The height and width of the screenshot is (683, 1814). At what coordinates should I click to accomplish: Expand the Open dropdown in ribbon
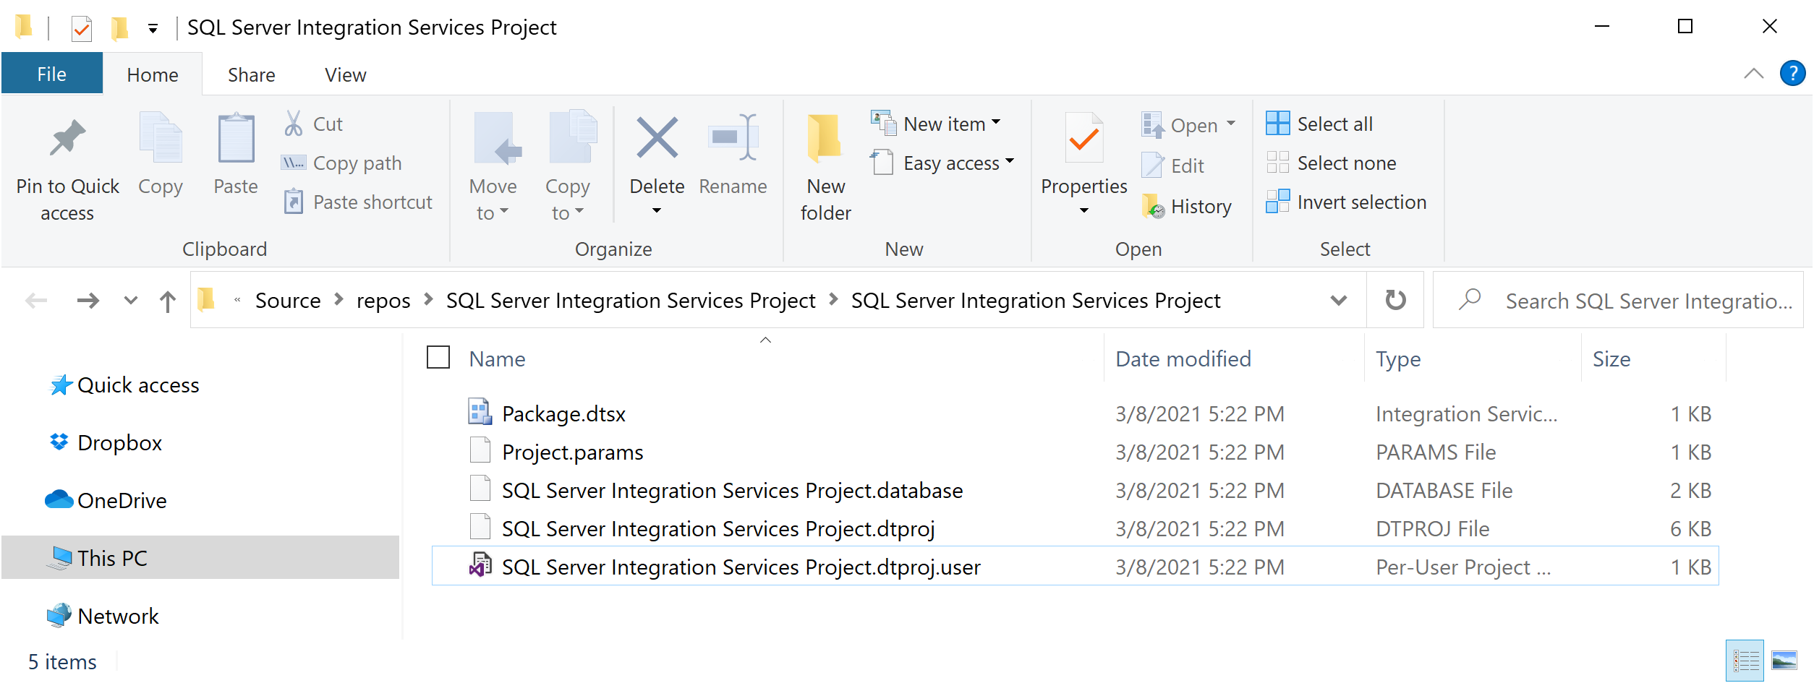(1230, 124)
